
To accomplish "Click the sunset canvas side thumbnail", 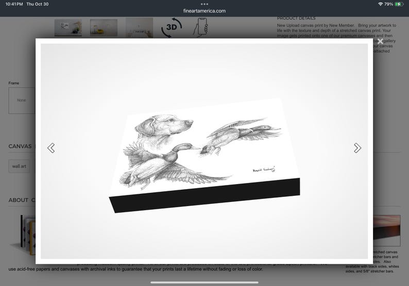I will tap(386, 230).
